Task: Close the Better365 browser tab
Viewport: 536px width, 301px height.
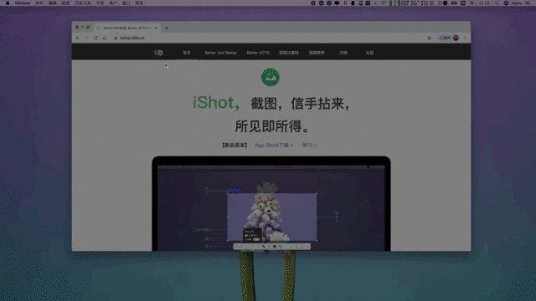Action: coord(156,28)
